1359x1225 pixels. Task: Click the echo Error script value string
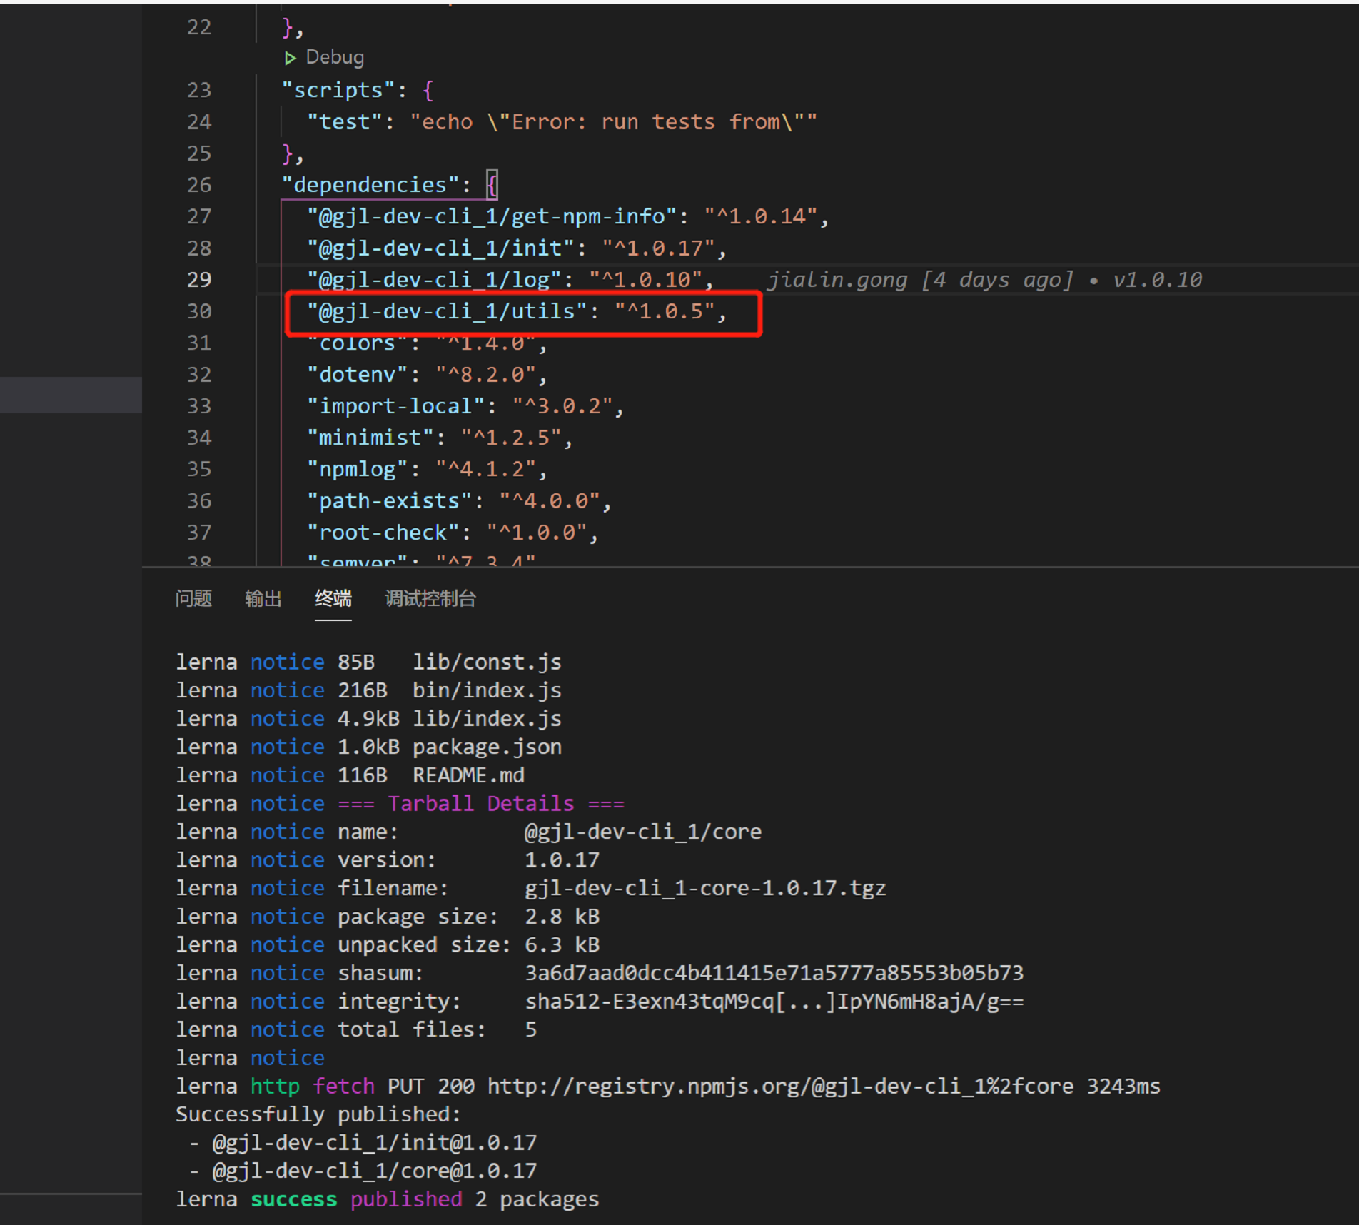pos(613,122)
